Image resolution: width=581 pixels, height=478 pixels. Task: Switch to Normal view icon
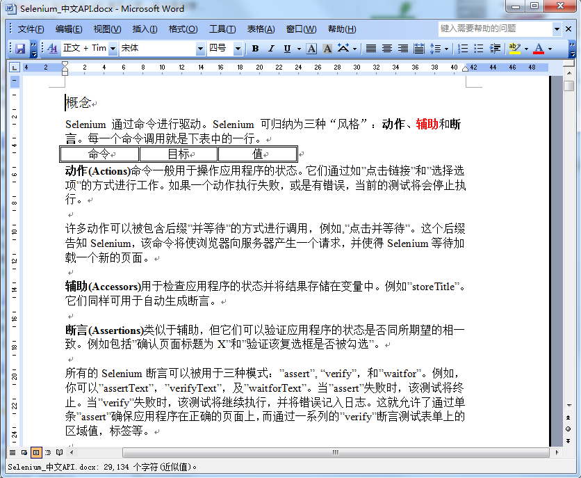pos(13,452)
